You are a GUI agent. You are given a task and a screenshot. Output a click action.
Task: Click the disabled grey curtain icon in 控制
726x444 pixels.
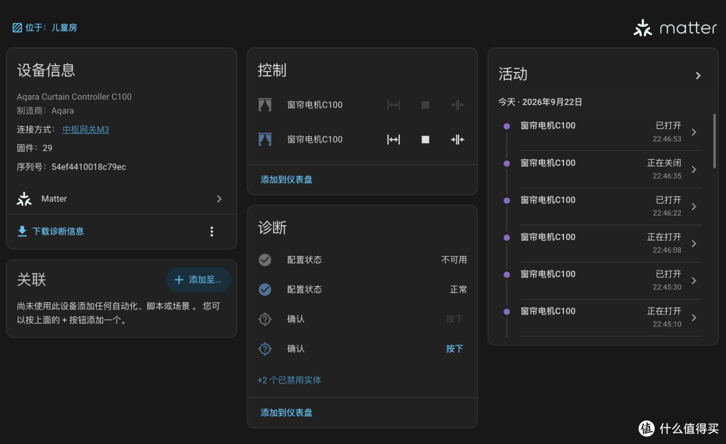tap(265, 105)
